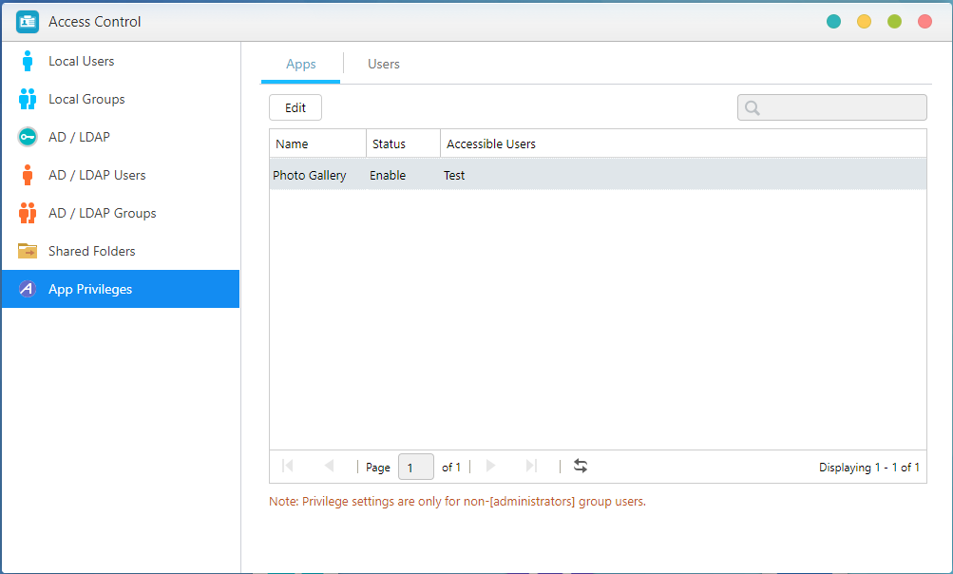The height and width of the screenshot is (574, 953).
Task: Click the AD / LDAP key icon
Action: (x=28, y=137)
